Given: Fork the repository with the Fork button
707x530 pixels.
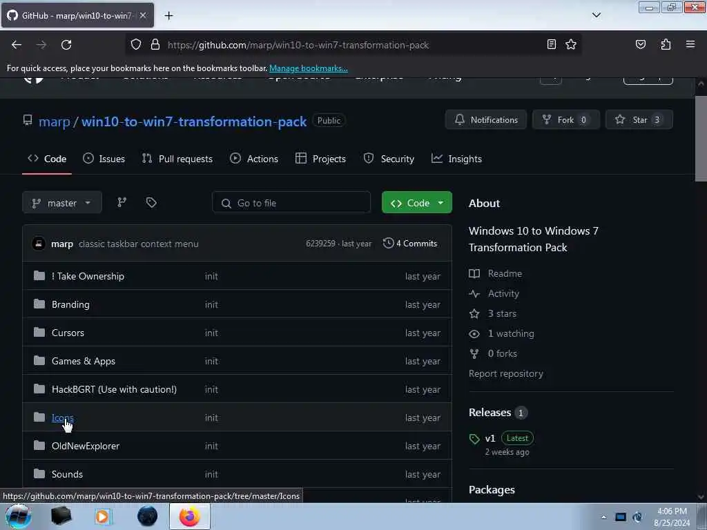Looking at the screenshot, I should click(566, 120).
